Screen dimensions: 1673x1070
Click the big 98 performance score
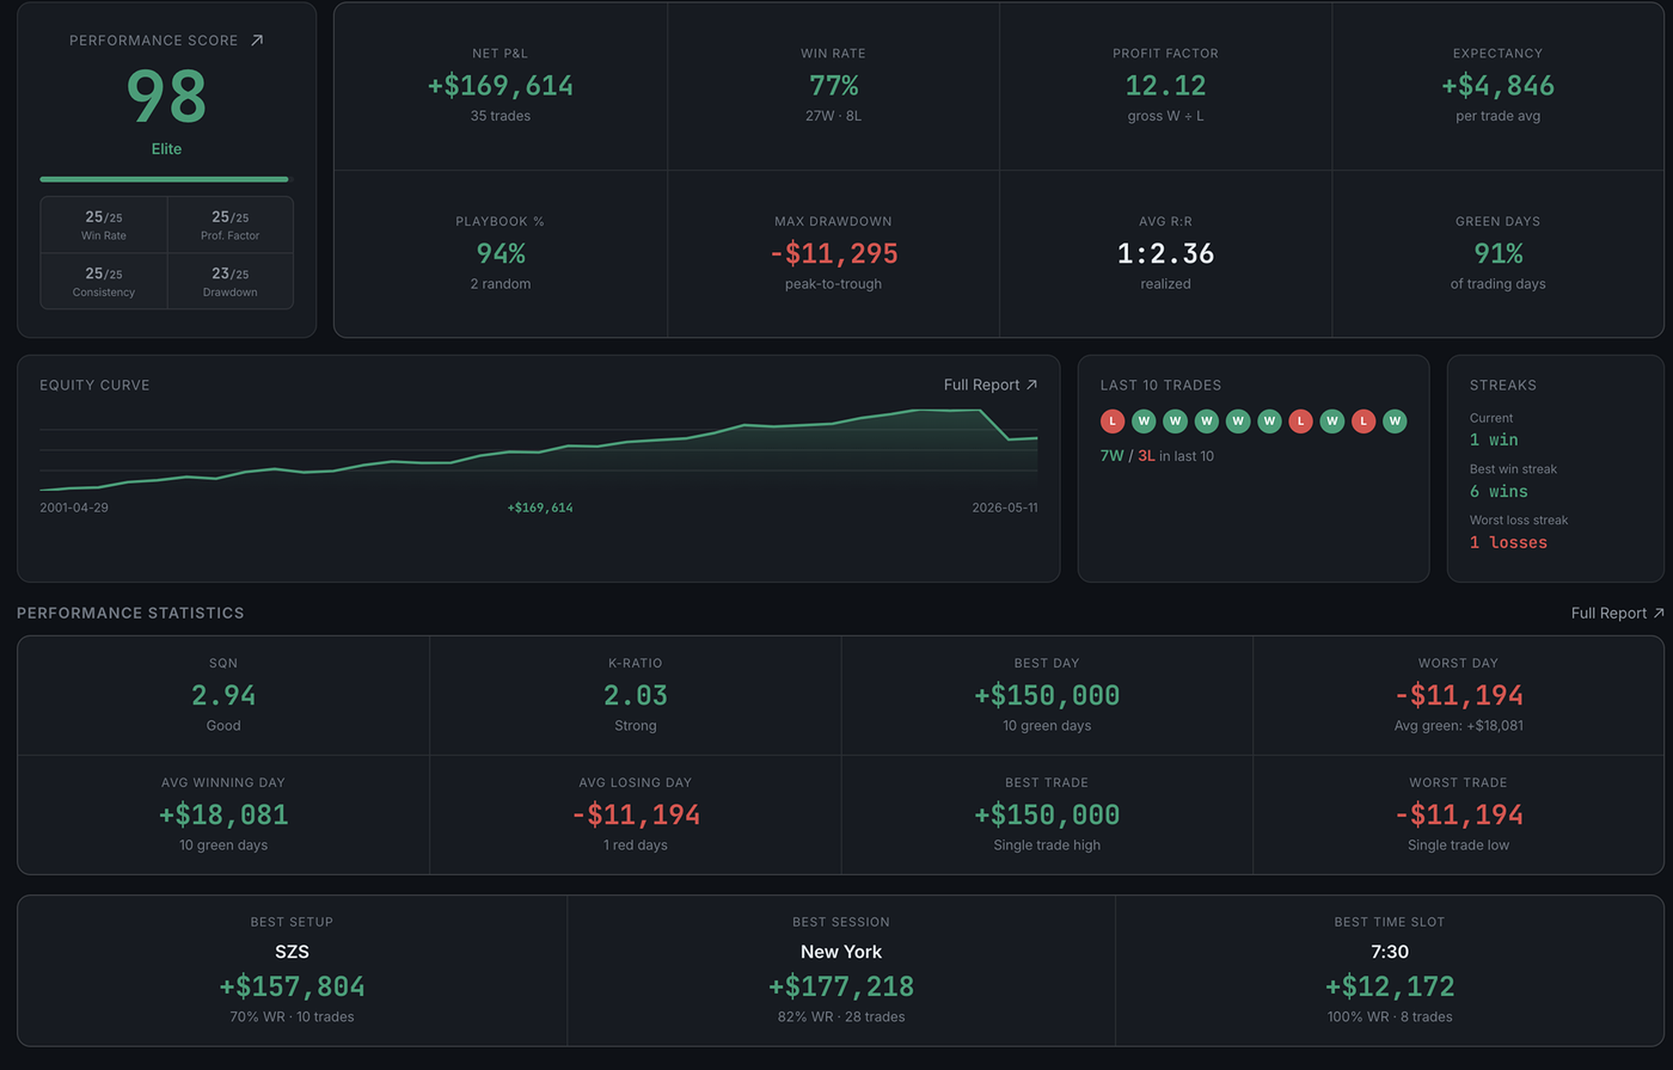pyautogui.click(x=166, y=96)
